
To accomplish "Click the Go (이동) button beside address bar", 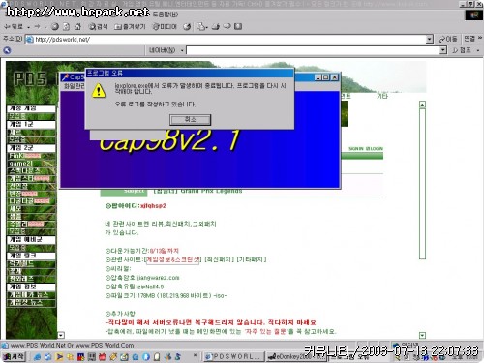I will click(x=448, y=40).
